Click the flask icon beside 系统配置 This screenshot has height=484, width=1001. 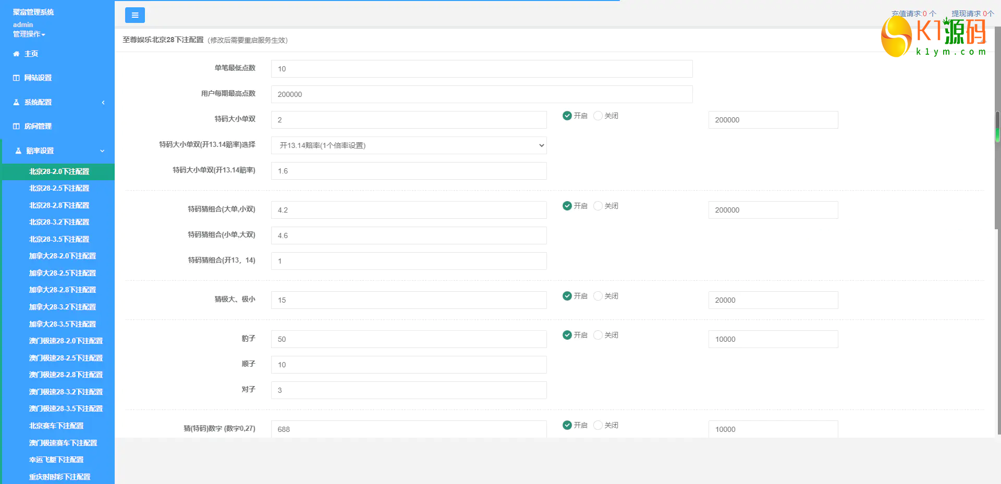(x=16, y=102)
